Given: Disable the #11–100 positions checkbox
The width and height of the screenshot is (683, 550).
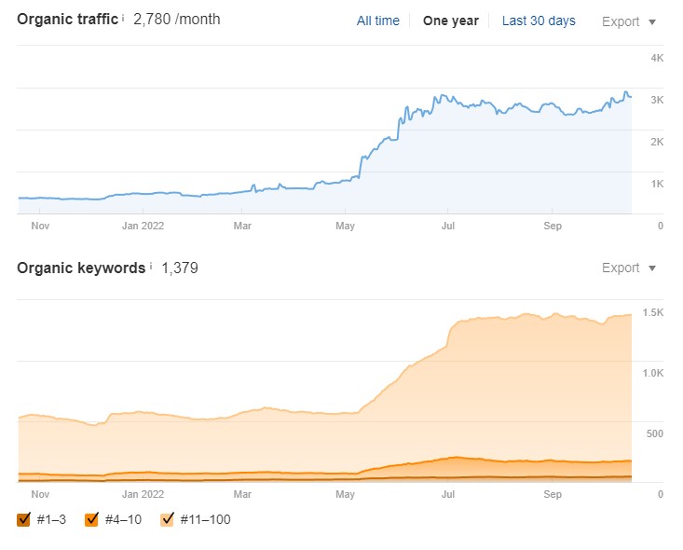Looking at the screenshot, I should pyautogui.click(x=168, y=519).
